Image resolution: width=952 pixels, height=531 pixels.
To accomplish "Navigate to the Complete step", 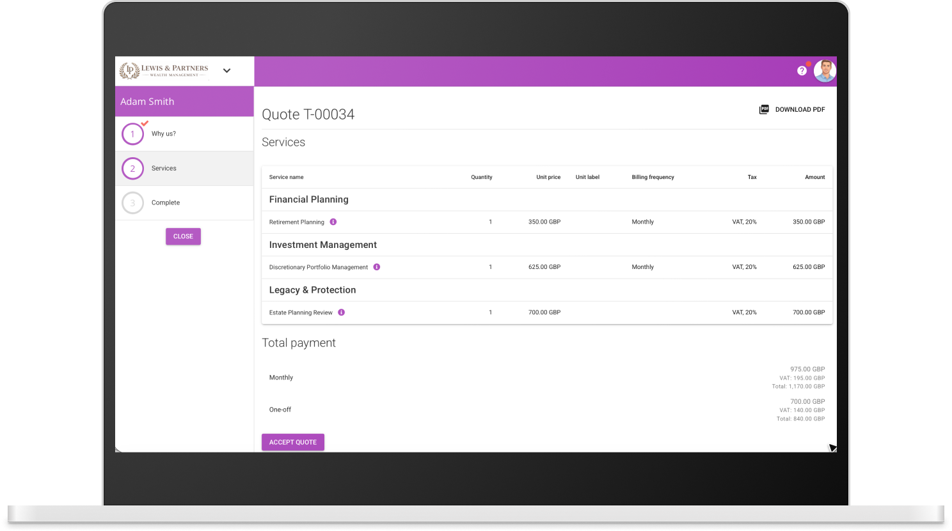I will (165, 203).
